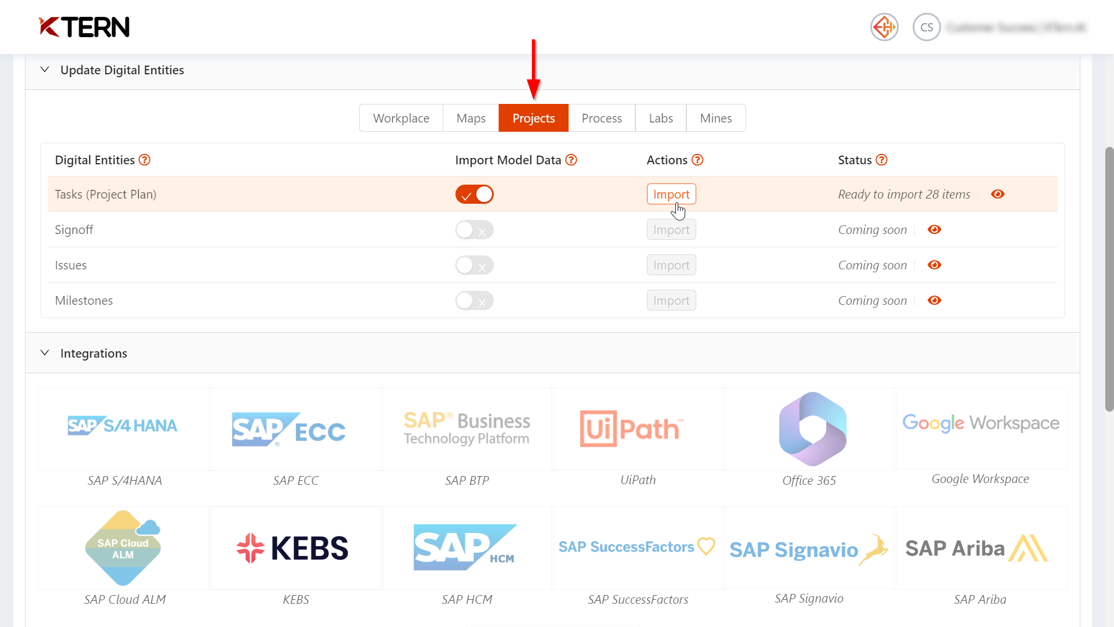Select the Projects tab
The width and height of the screenshot is (1114, 627).
[533, 118]
